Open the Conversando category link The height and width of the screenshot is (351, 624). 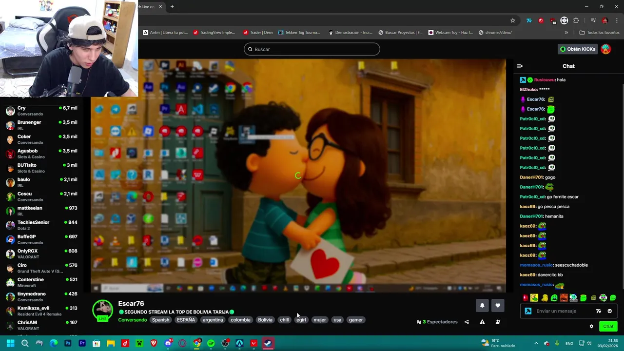pos(133,320)
